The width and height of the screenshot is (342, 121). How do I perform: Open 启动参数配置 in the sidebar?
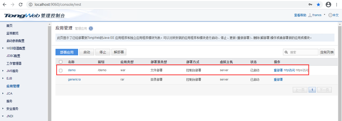(x=15, y=41)
